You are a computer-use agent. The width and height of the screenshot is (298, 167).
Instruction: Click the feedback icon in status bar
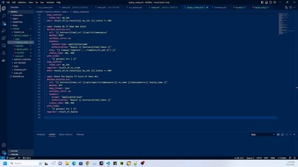(290, 158)
